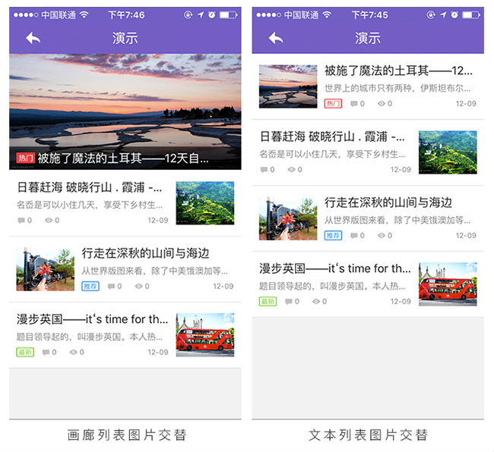This screenshot has width=494, height=452.
Task: Open terraced fields thumbnail in left phone
Action: click(x=205, y=202)
